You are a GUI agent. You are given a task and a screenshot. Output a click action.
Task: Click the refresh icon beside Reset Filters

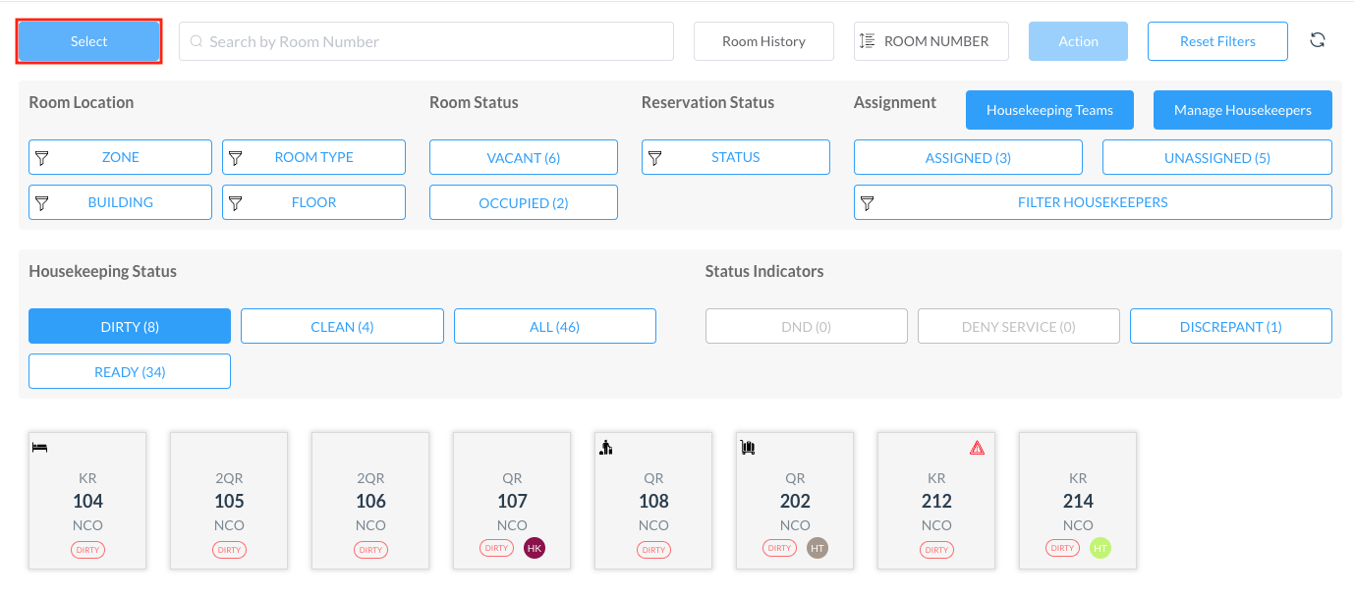[x=1318, y=40]
